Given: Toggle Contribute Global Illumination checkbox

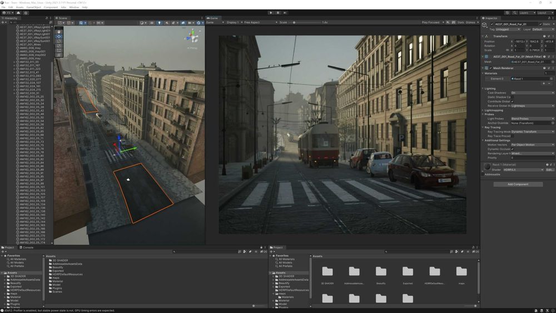Looking at the screenshot, I should pyautogui.click(x=513, y=101).
